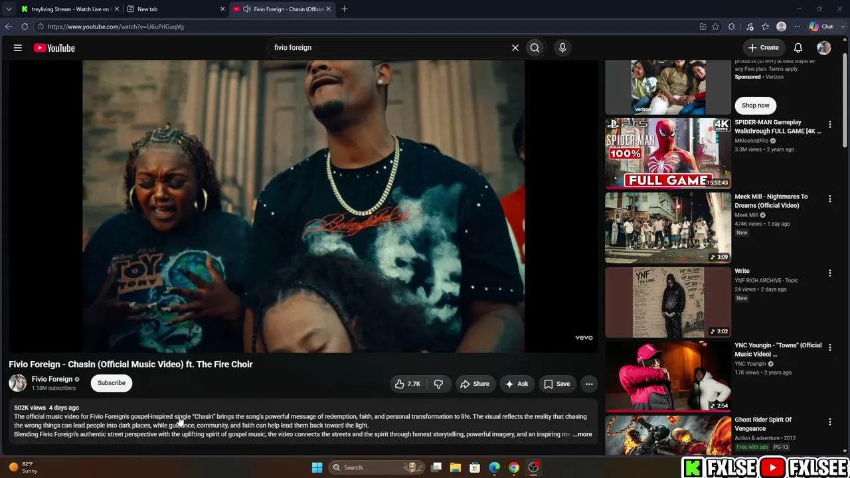Click the browser address bar URL
850x478 pixels.
[x=116, y=27]
